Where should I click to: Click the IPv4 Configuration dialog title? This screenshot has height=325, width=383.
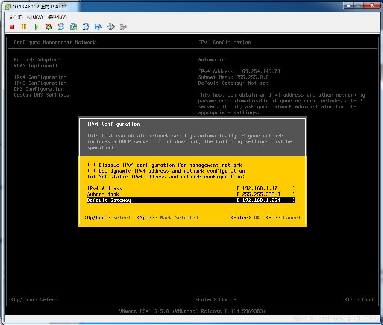coord(114,124)
